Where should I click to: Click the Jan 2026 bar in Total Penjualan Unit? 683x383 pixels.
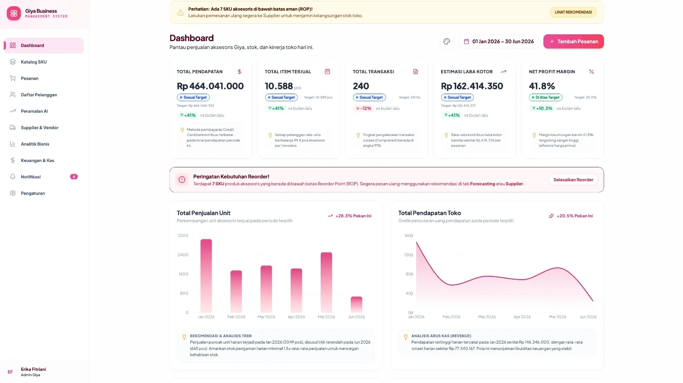click(x=206, y=276)
